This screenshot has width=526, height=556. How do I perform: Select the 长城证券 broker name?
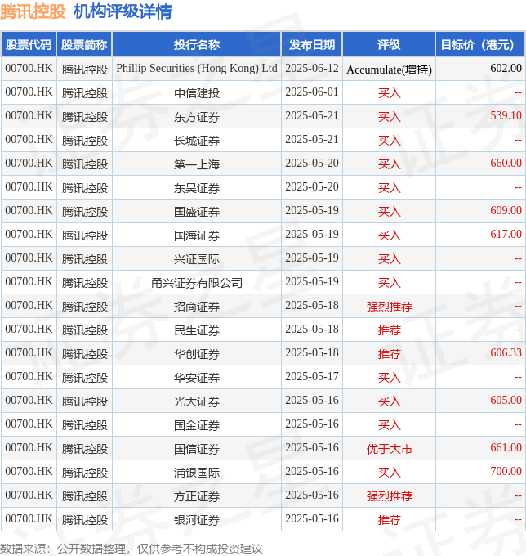[x=197, y=141]
